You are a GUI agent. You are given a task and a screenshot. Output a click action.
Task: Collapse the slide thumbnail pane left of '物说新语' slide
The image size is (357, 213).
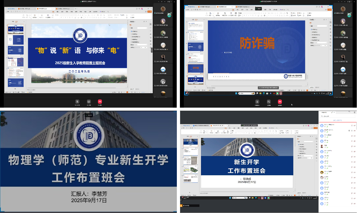(24, 22)
